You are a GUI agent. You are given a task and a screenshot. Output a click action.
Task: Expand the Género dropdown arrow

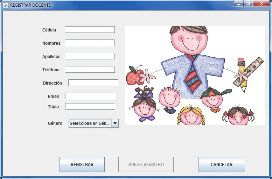tap(115, 123)
